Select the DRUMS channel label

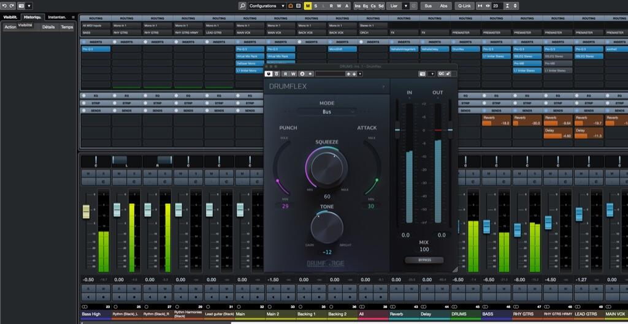tap(465, 314)
